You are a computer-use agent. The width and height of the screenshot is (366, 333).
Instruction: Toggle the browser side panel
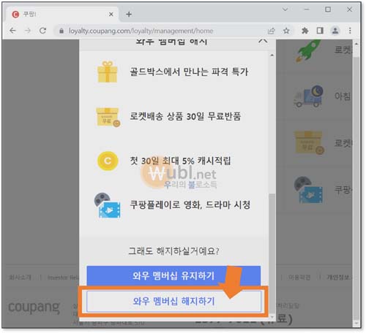[x=320, y=31]
